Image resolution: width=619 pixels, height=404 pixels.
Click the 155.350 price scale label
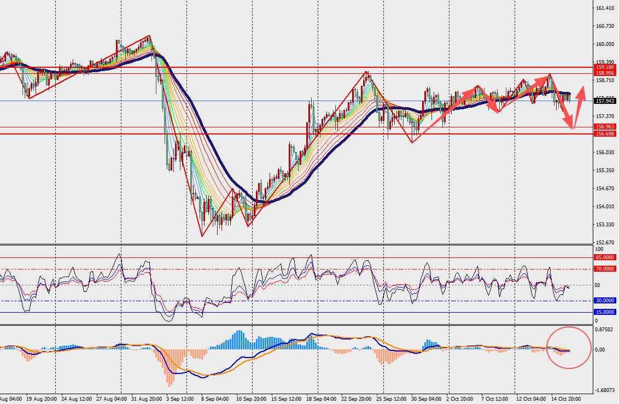(605, 171)
